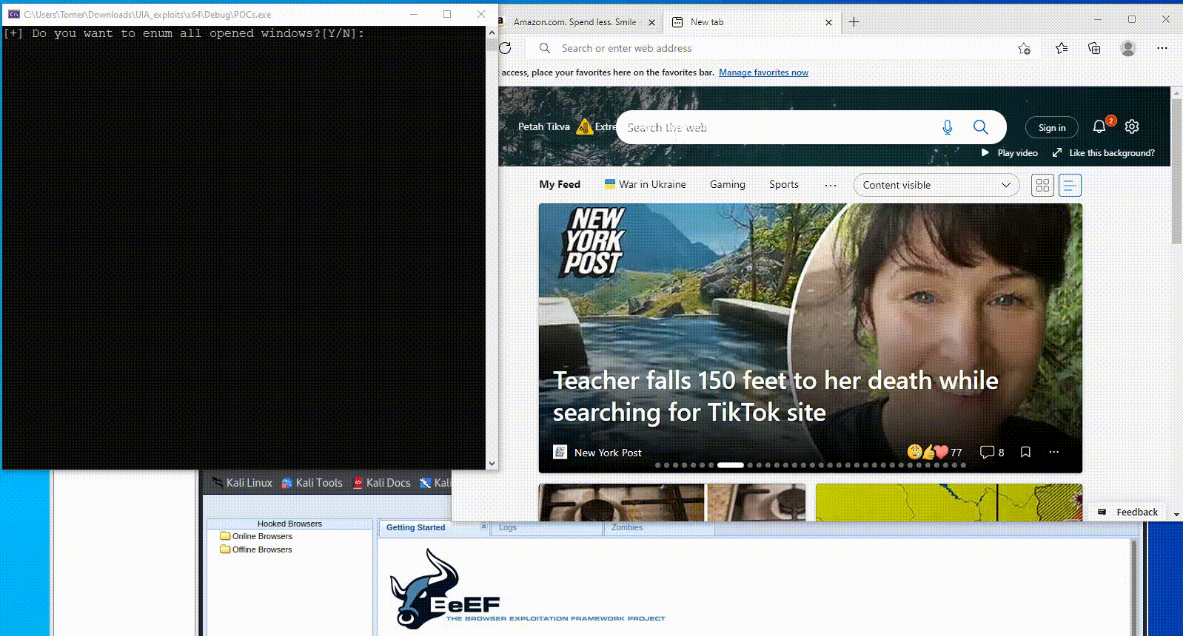This screenshot has height=636, width=1183.
Task: Open page settings gear icon
Action: (1132, 127)
